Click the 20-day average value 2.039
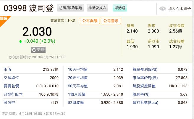 click(118, 78)
